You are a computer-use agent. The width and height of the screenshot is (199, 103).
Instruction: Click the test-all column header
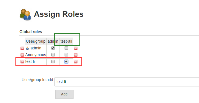click(66, 41)
